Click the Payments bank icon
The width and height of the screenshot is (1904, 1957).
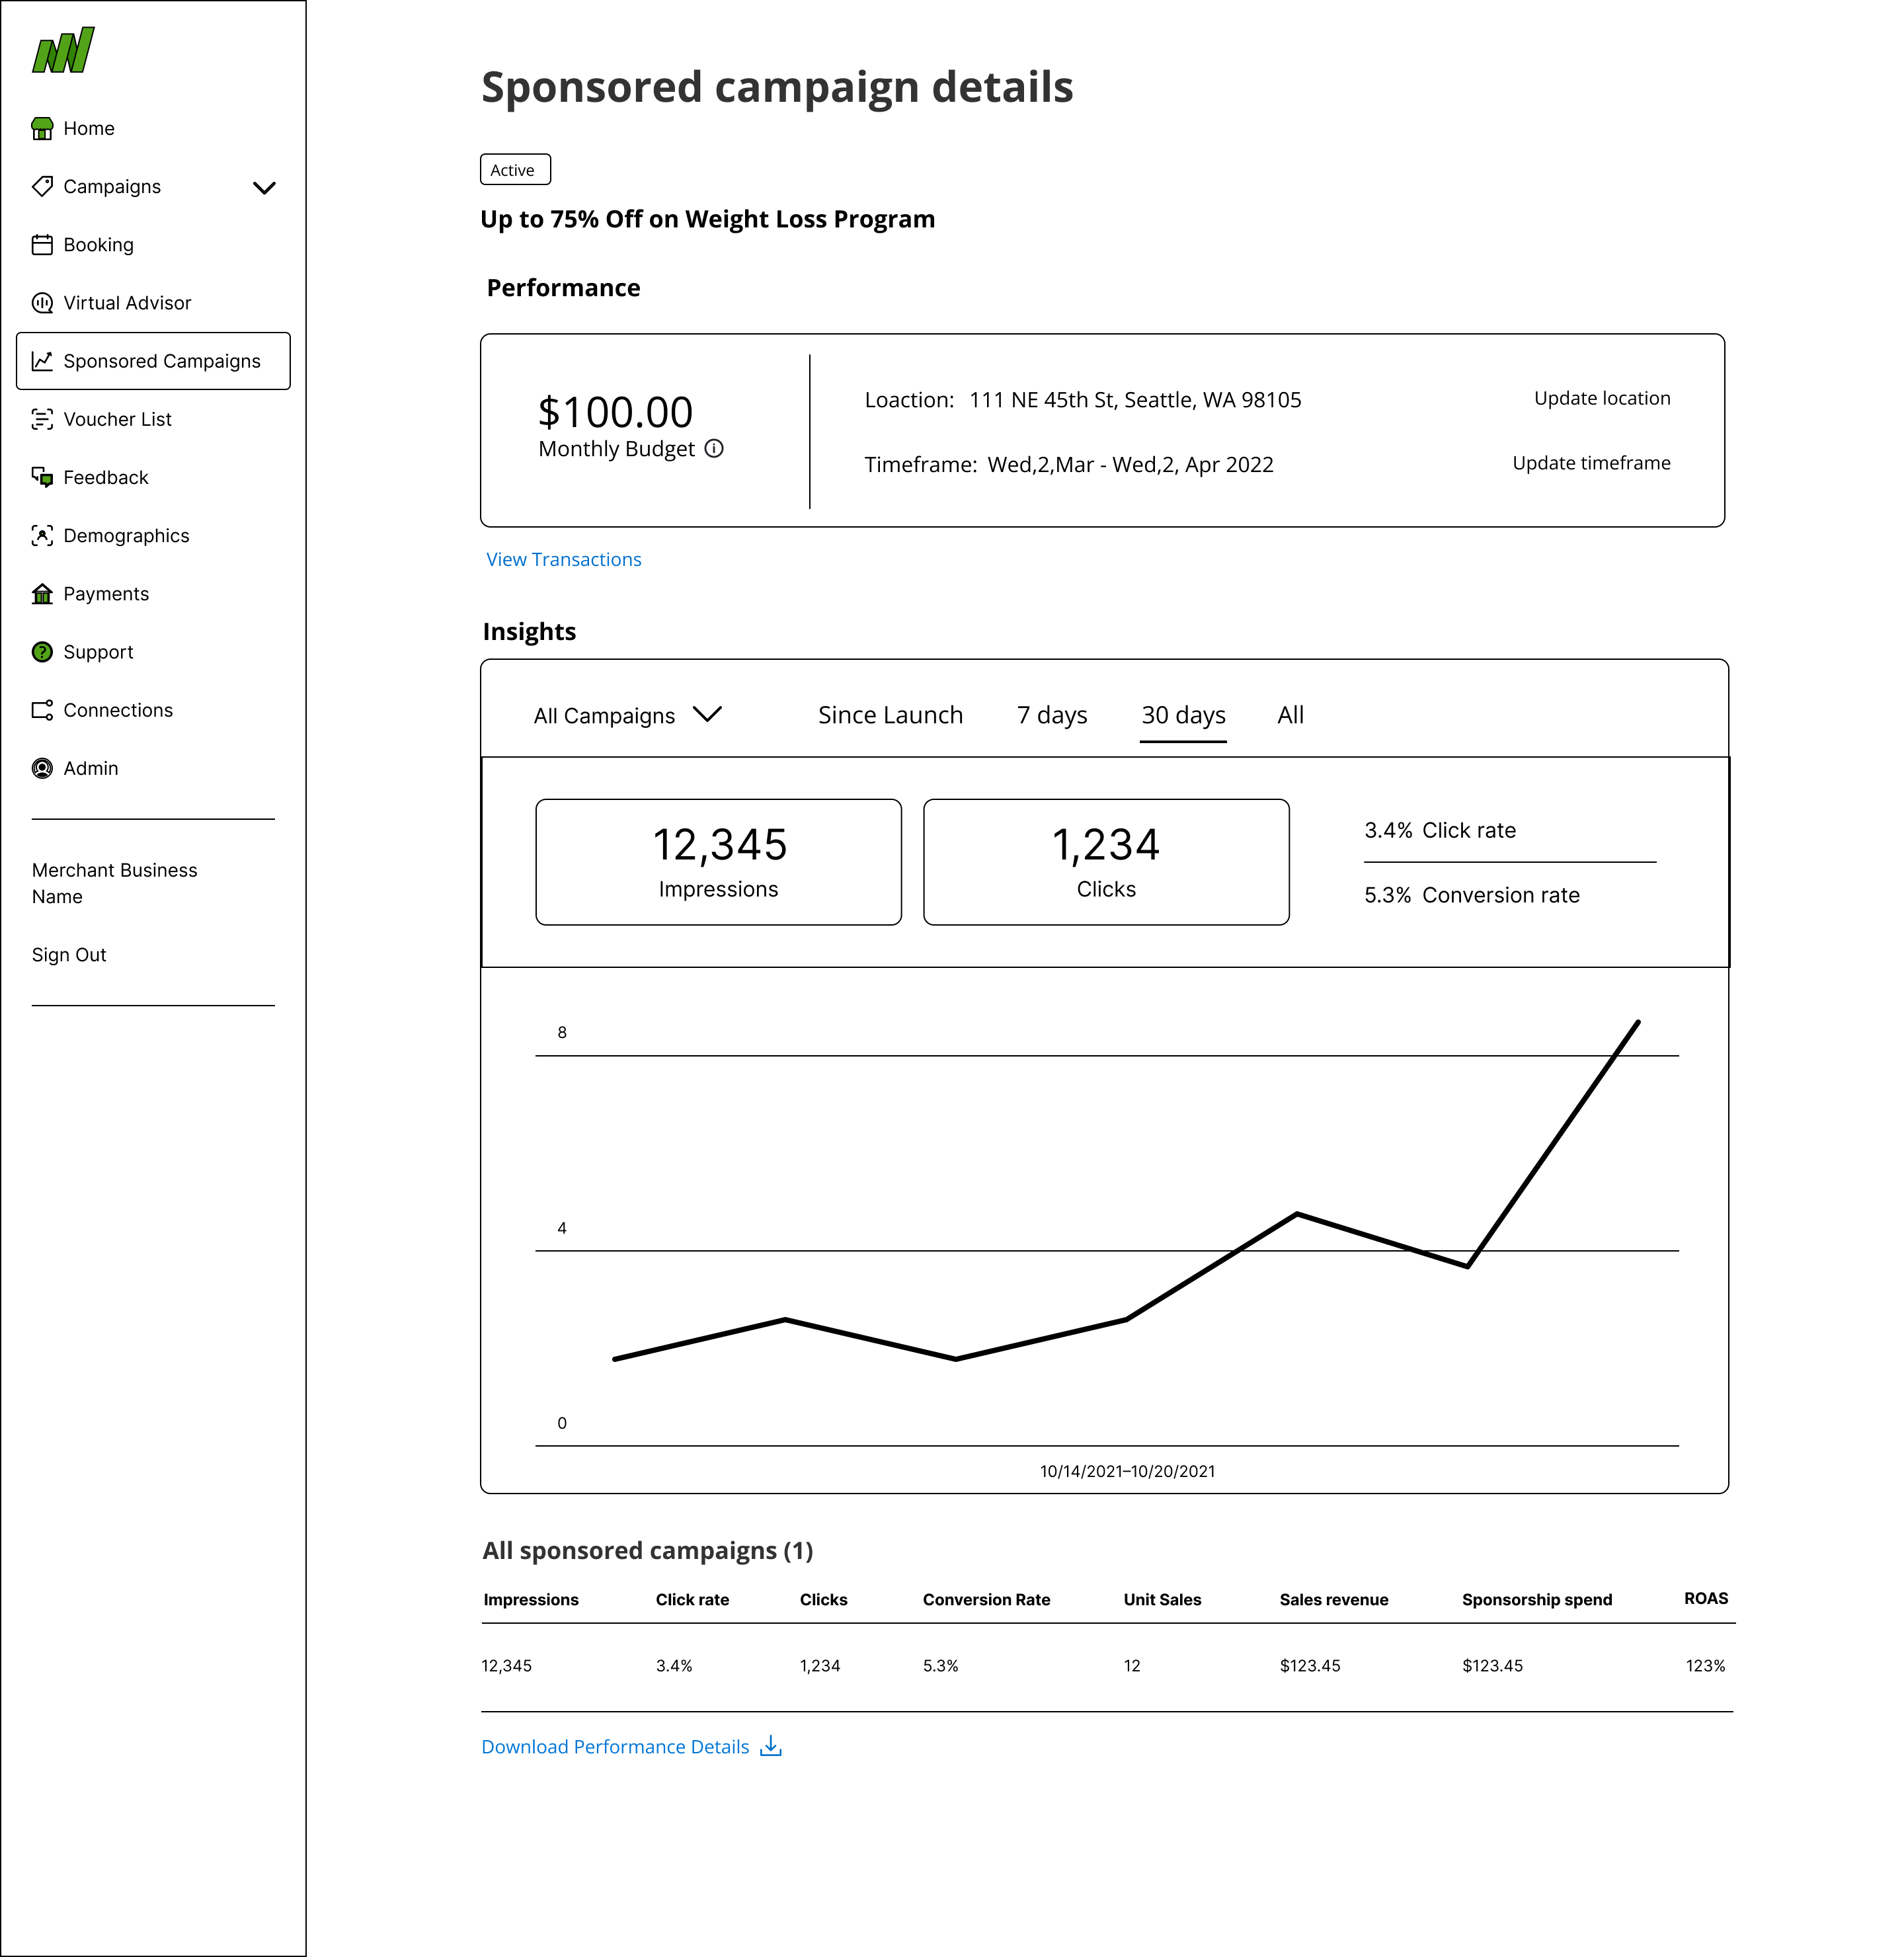42,593
